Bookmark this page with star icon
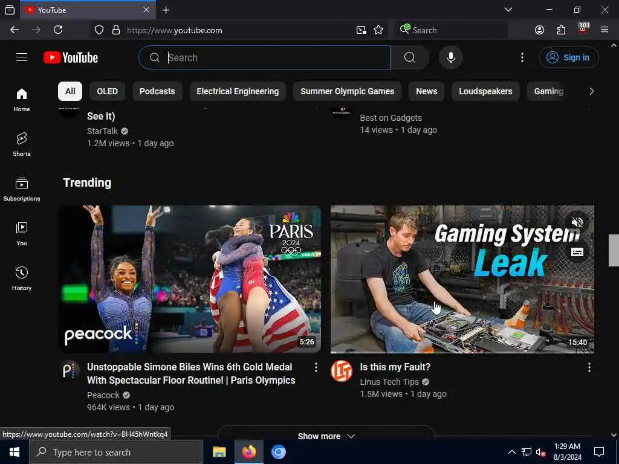This screenshot has width=619, height=464. click(378, 30)
